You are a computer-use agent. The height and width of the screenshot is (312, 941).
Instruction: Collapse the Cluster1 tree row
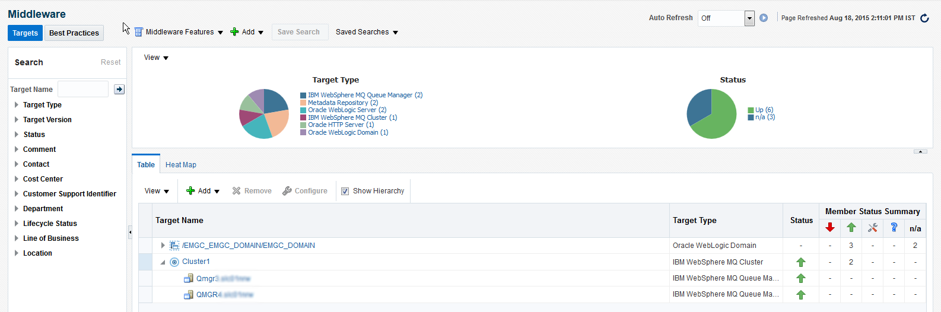[163, 262]
